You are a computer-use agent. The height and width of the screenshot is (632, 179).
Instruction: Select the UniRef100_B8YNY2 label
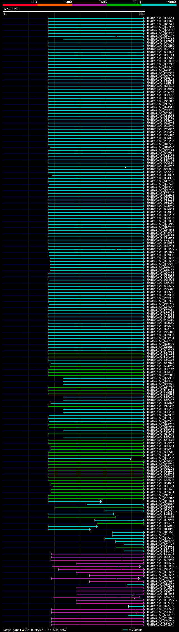(x=161, y=363)
